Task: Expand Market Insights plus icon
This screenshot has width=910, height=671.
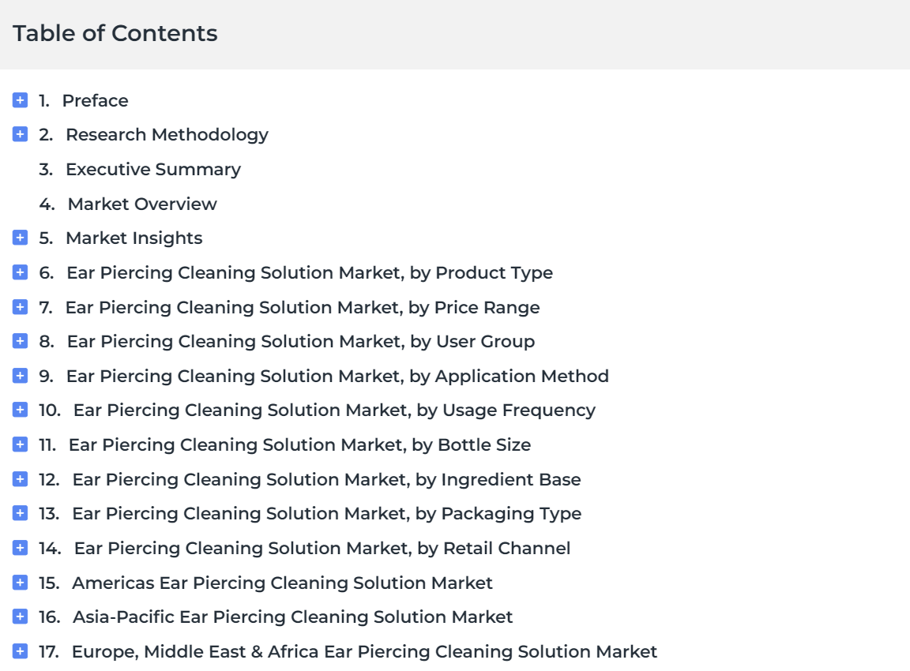Action: coord(20,238)
